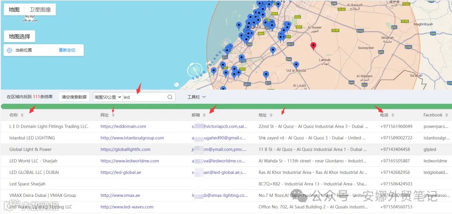Switch to 卫星图像 satellite view
The height and width of the screenshot is (214, 452).
tap(40, 10)
